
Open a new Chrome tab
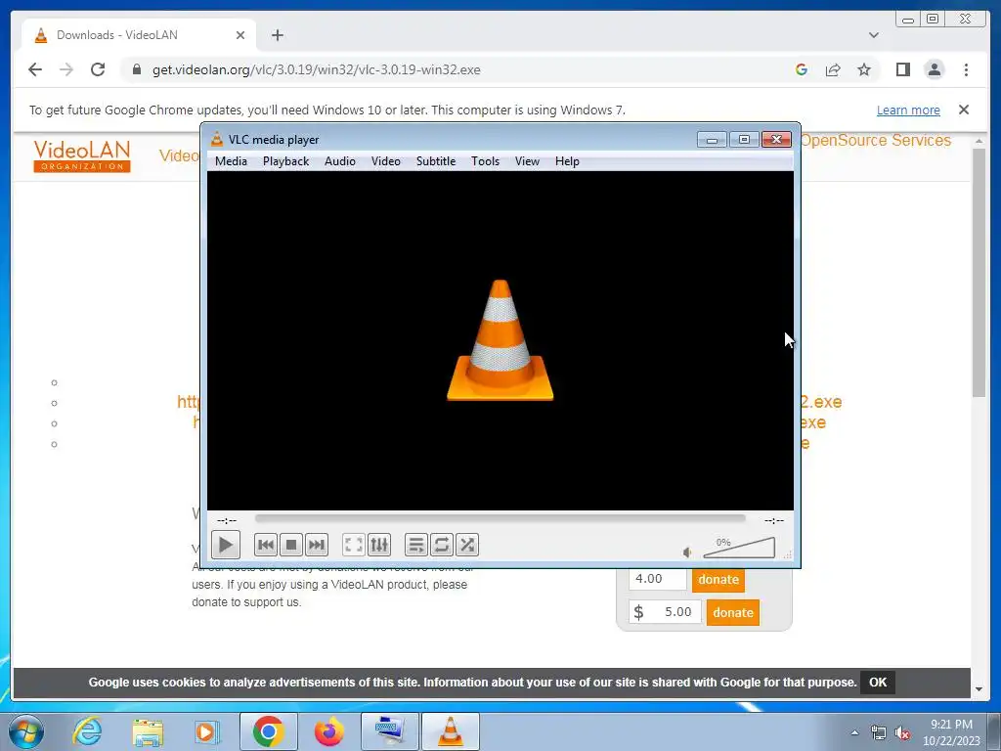pyautogui.click(x=277, y=35)
